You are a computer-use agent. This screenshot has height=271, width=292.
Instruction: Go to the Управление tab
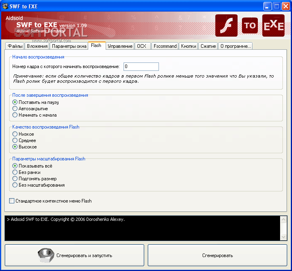[120, 46]
